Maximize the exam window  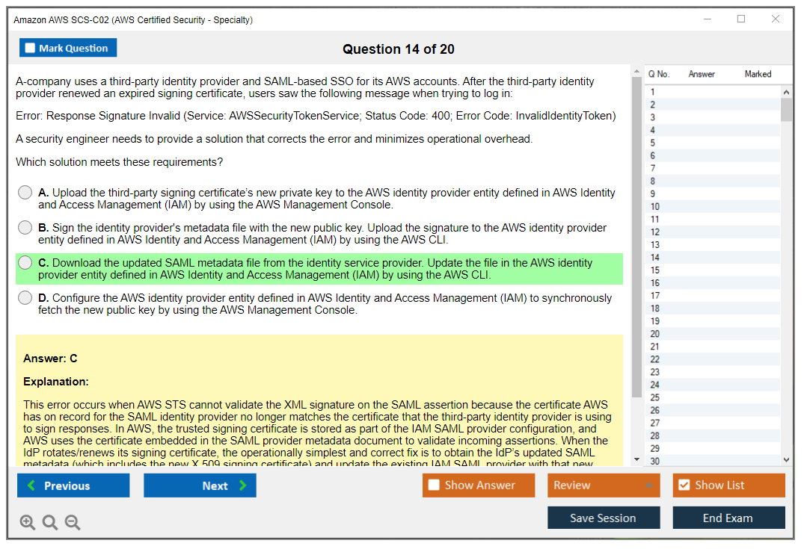click(x=741, y=19)
